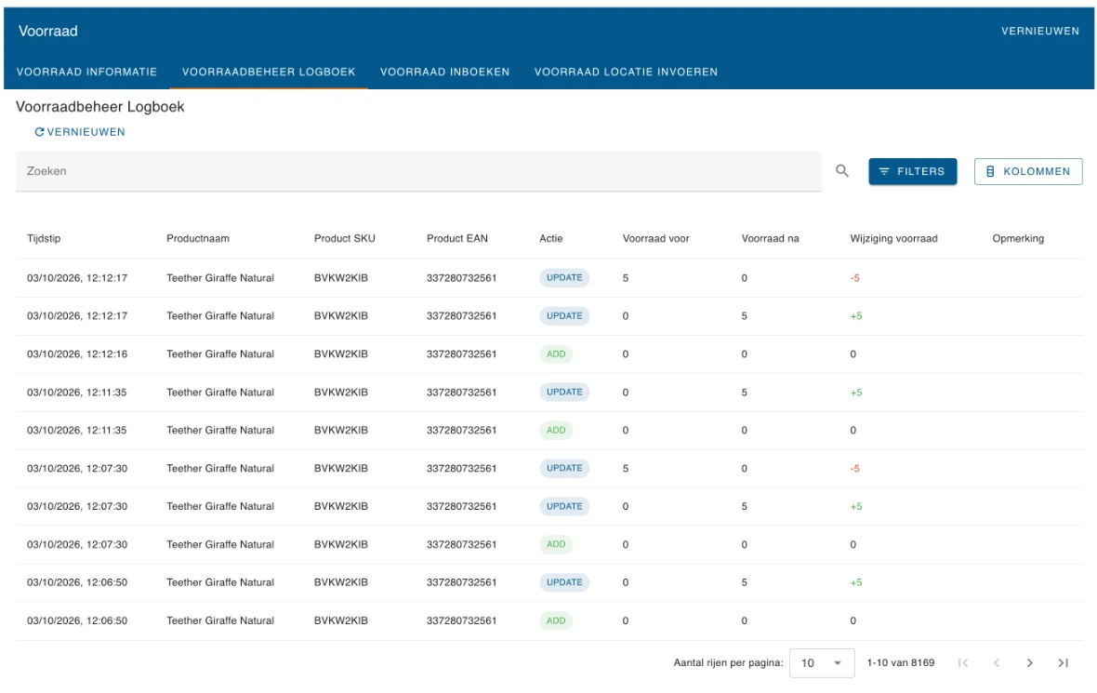Refresh the logbook with Vernieuwen link

(x=80, y=131)
